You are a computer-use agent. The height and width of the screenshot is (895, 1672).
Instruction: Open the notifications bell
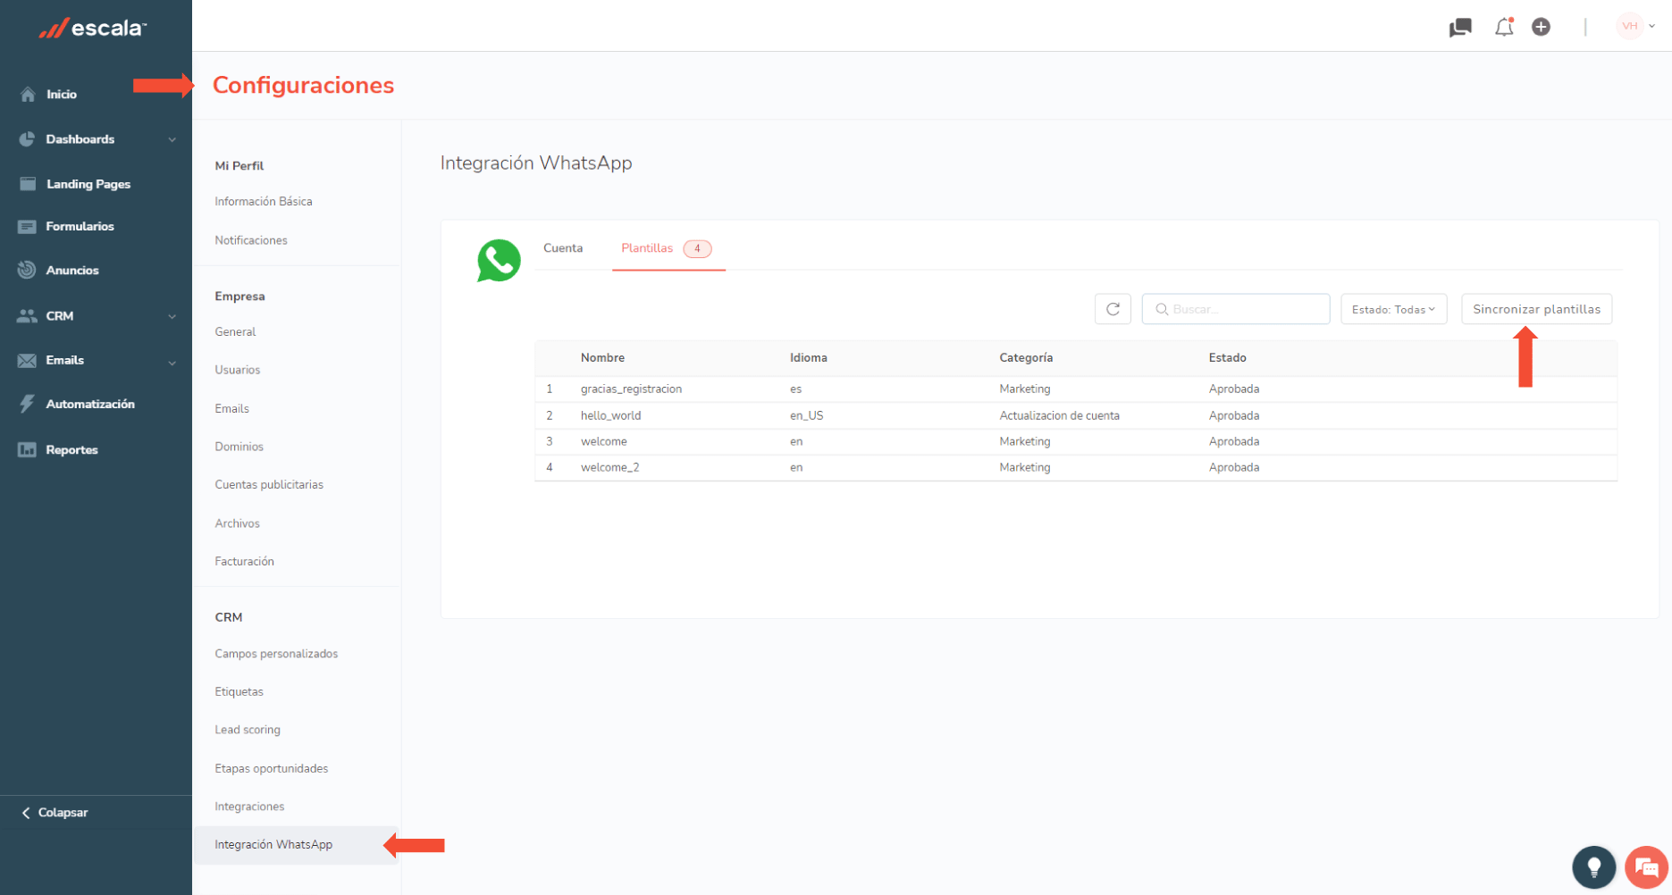tap(1504, 27)
